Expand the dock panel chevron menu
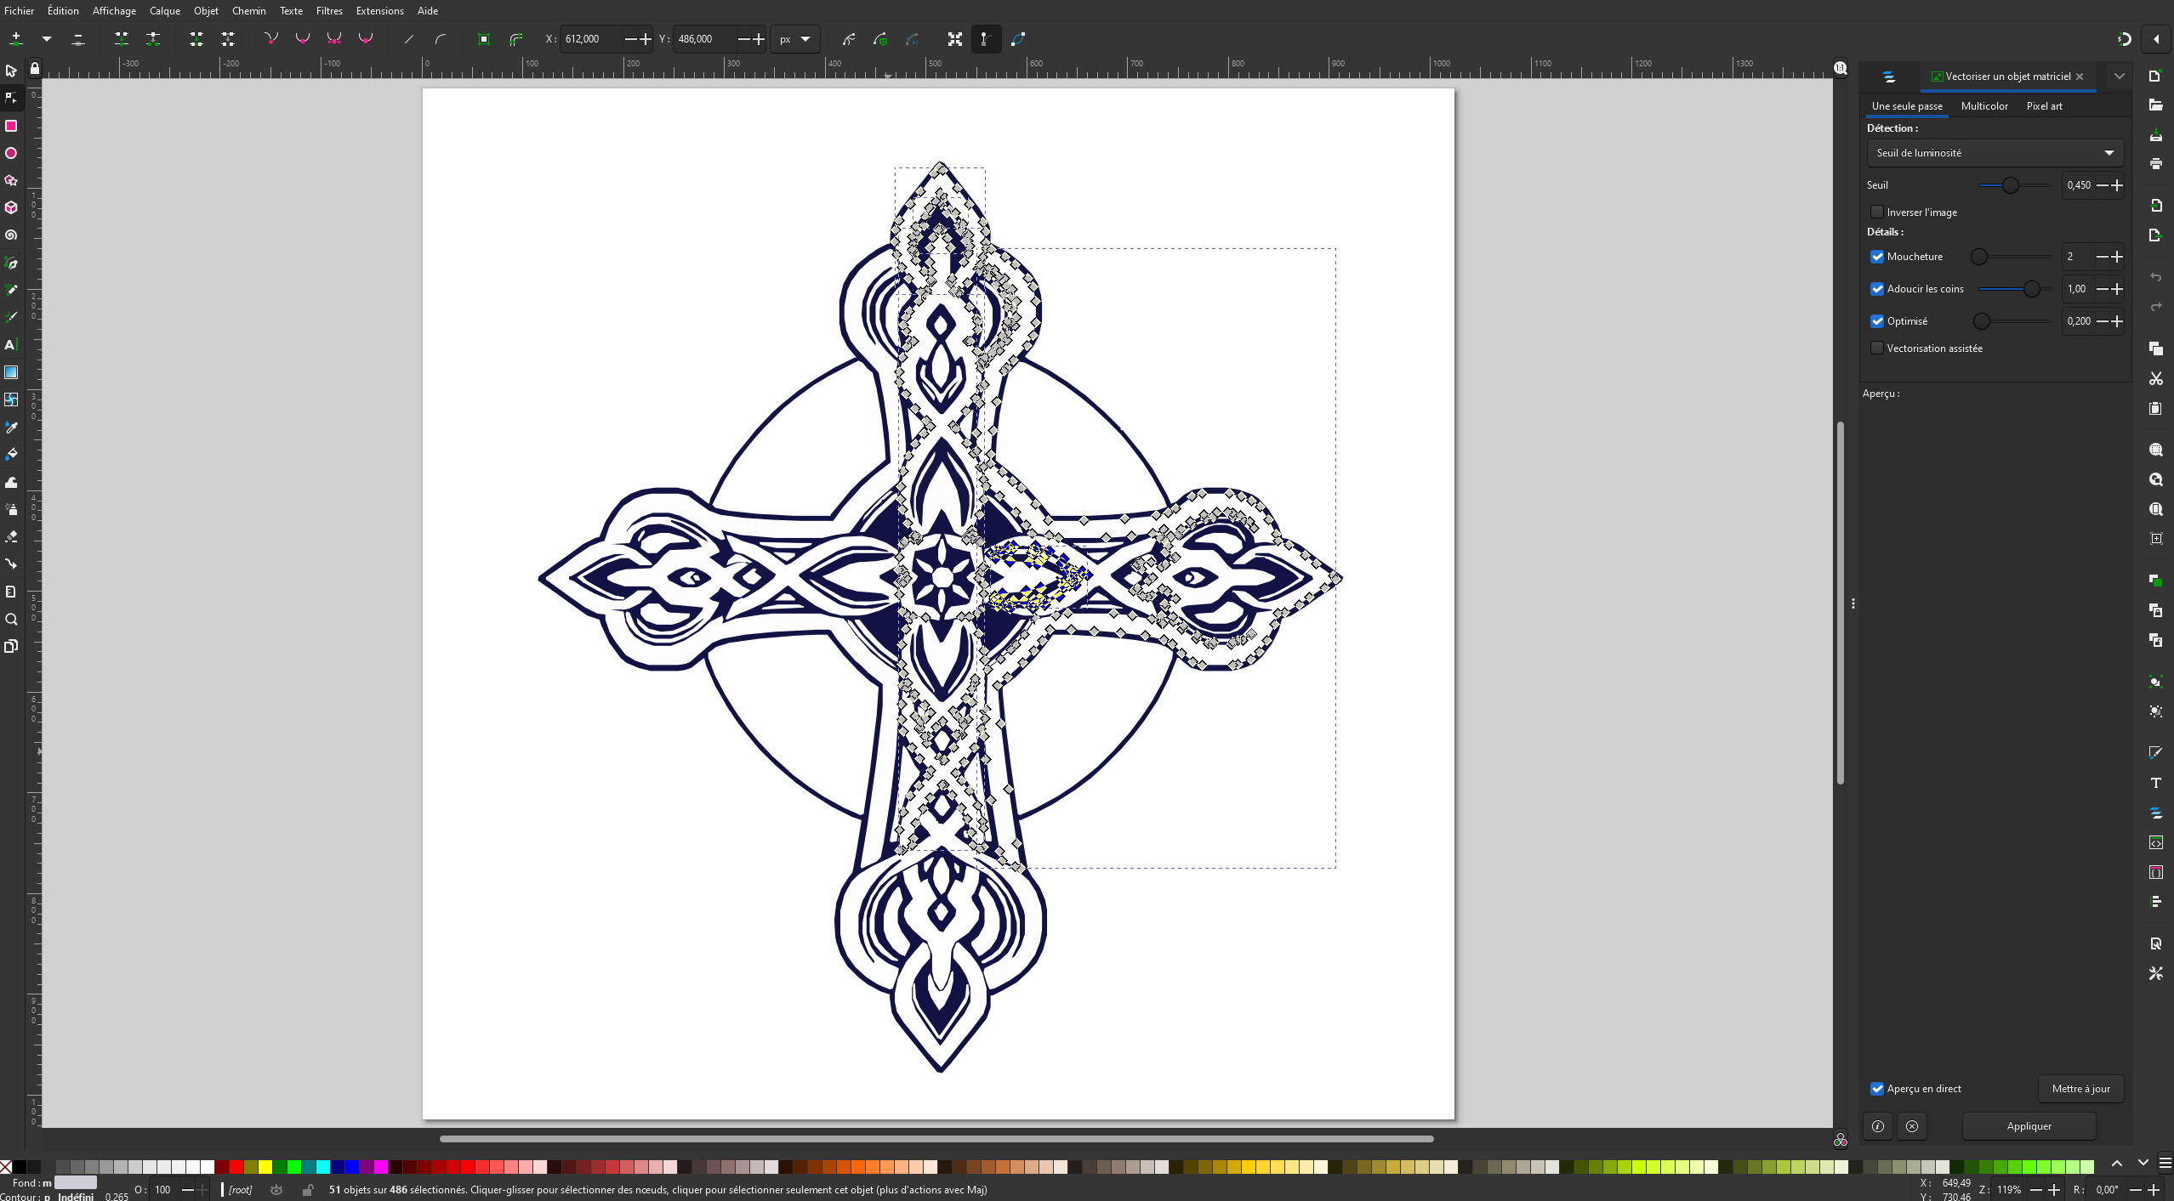 point(2119,76)
